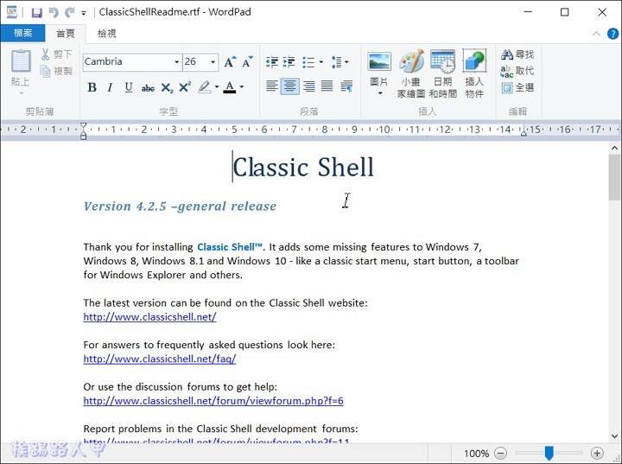Open WordPad help question mark

click(x=612, y=35)
